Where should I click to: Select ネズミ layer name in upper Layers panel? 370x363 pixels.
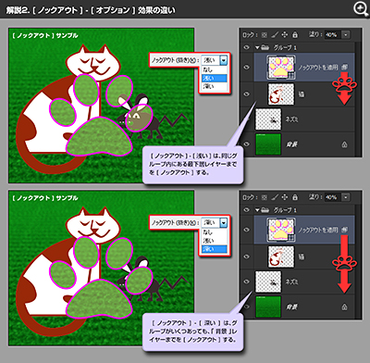click(x=291, y=119)
